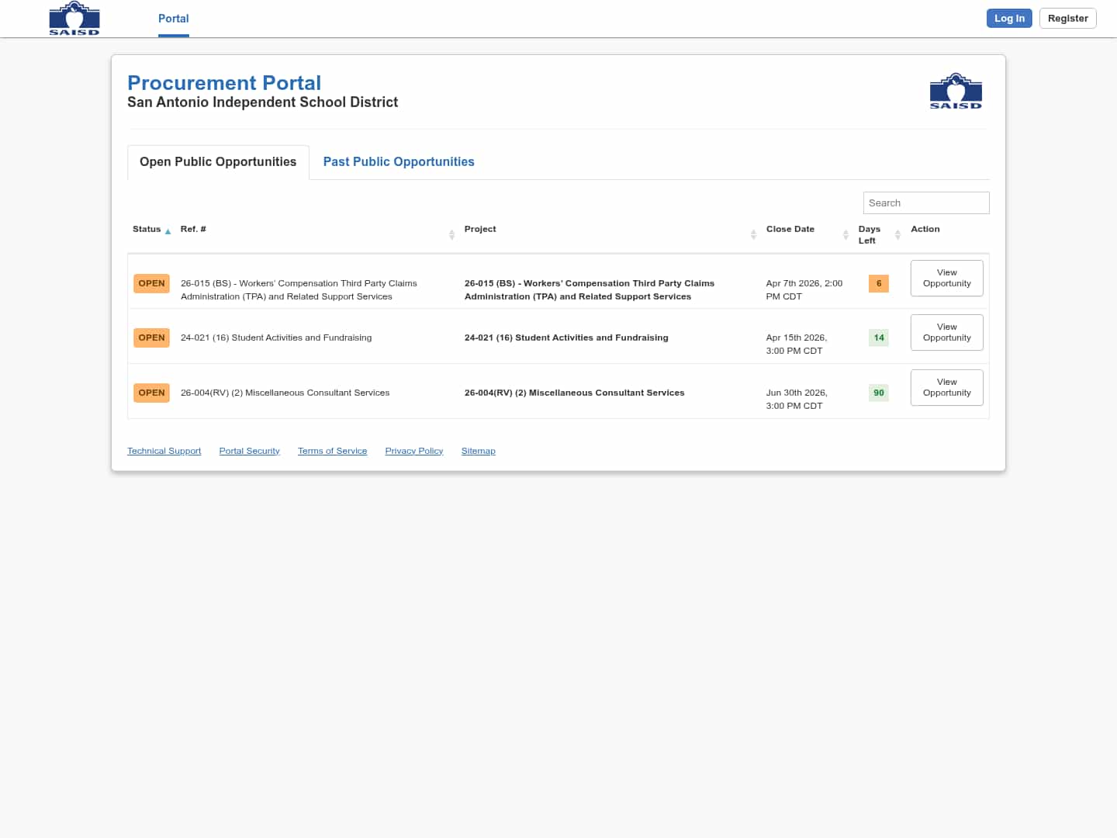
Task: View Opportunity for Student Activities and Fundraising
Action: (946, 332)
